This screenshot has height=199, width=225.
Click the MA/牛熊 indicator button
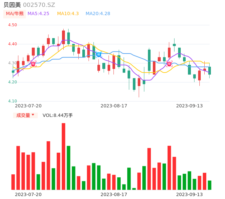15,14
